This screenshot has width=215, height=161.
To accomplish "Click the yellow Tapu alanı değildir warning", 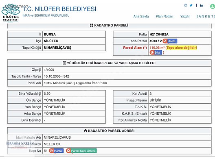I will tap(182, 48).
